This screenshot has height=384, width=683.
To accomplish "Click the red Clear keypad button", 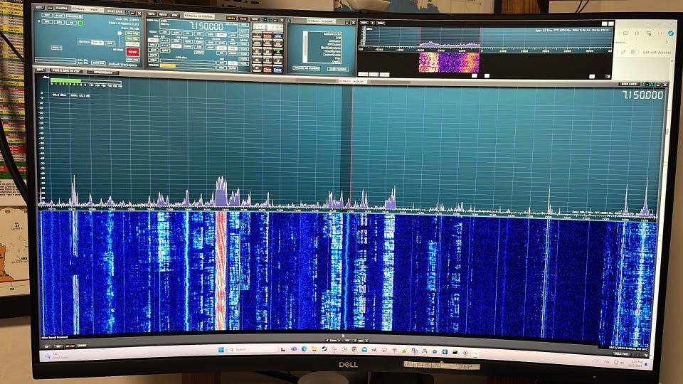I will click(268, 69).
